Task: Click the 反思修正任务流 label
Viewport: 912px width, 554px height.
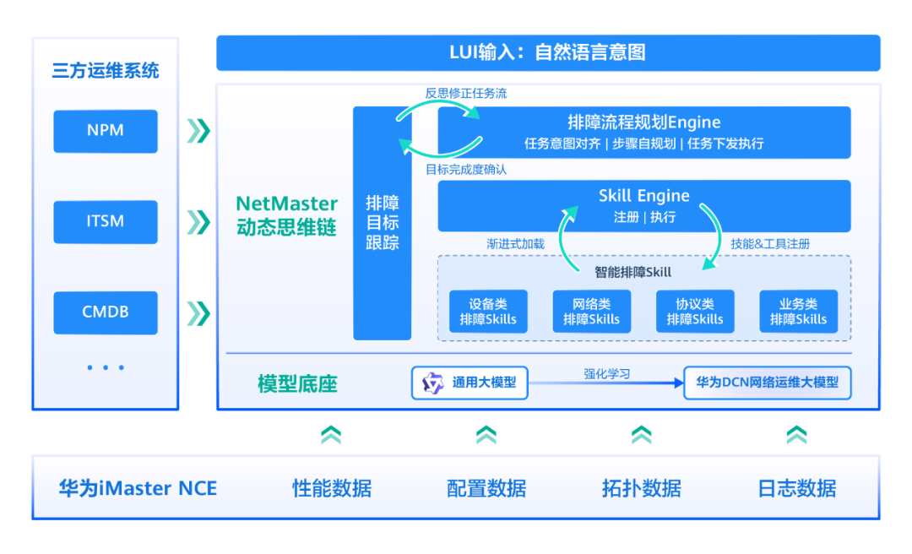Action: pyautogui.click(x=466, y=93)
